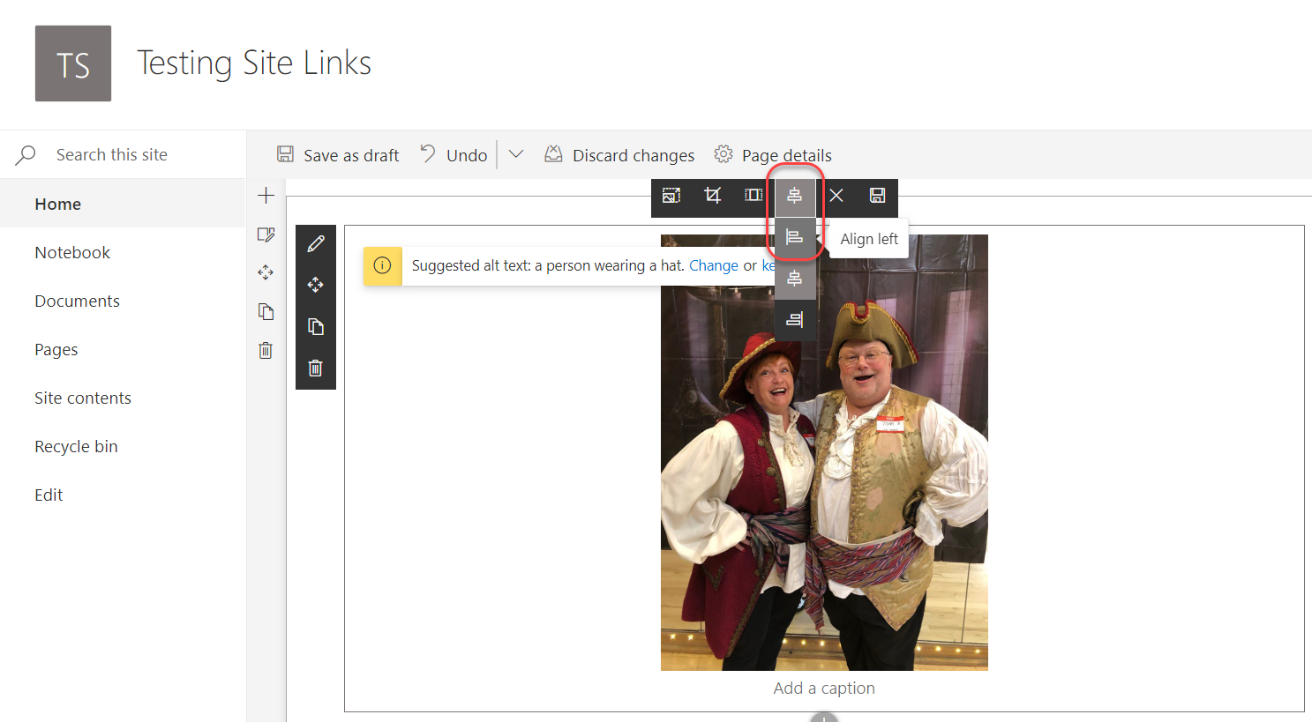Click the image frame icon beside crop
1312x722 pixels.
pos(753,195)
